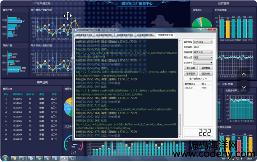Click the stop service button
Viewport: 257px width, 162px height.
[191, 68]
